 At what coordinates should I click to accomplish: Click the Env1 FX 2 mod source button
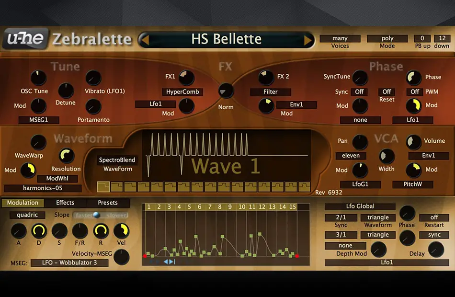[x=296, y=105]
